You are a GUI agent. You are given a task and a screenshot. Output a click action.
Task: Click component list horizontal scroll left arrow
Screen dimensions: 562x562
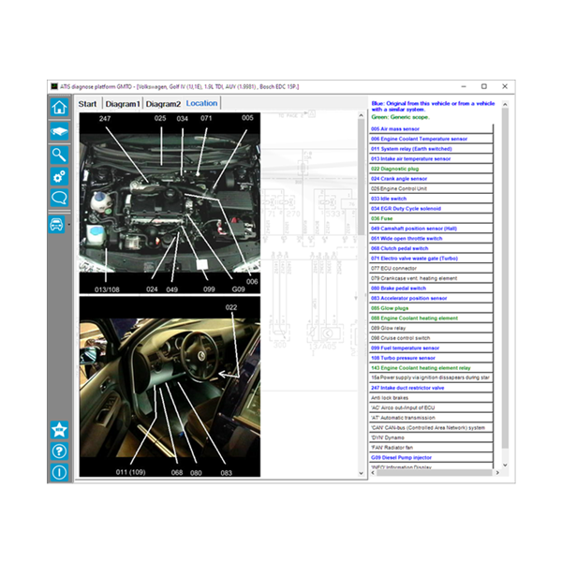(x=373, y=473)
